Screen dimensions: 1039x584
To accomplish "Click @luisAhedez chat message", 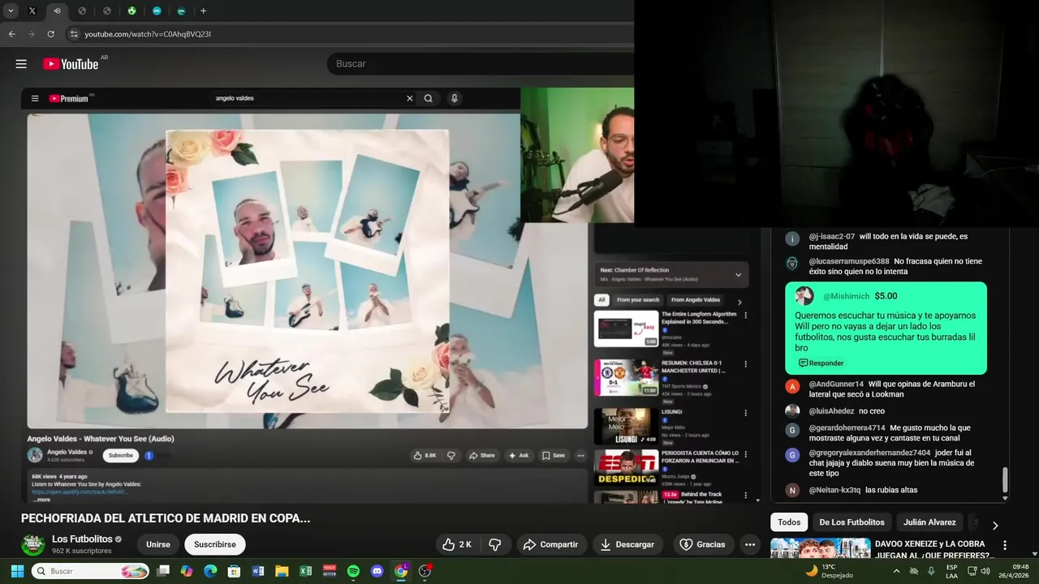I will pyautogui.click(x=872, y=411).
